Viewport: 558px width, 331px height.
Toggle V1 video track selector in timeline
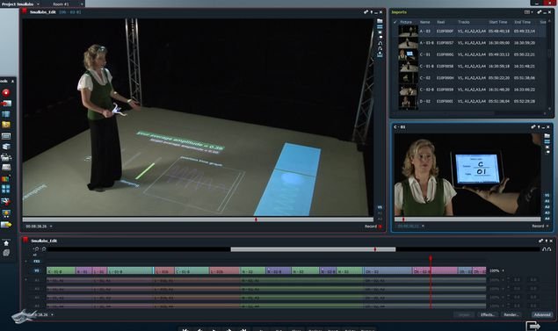37,271
